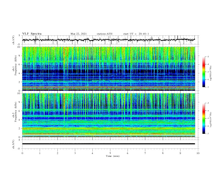Viewport: 223px width, 172px height.
Task: Click the "station=ATH" header label
Action: 104,34
